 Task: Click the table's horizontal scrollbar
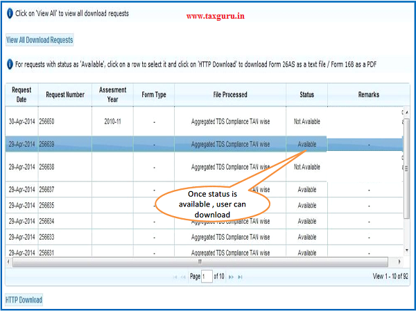click(200, 263)
